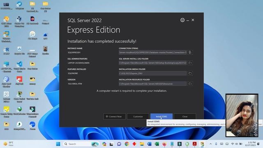Select the MongoDB Compass desktop shortcut
Image resolution: width=263 pixels, height=148 pixels.
pyautogui.click(x=19, y=126)
